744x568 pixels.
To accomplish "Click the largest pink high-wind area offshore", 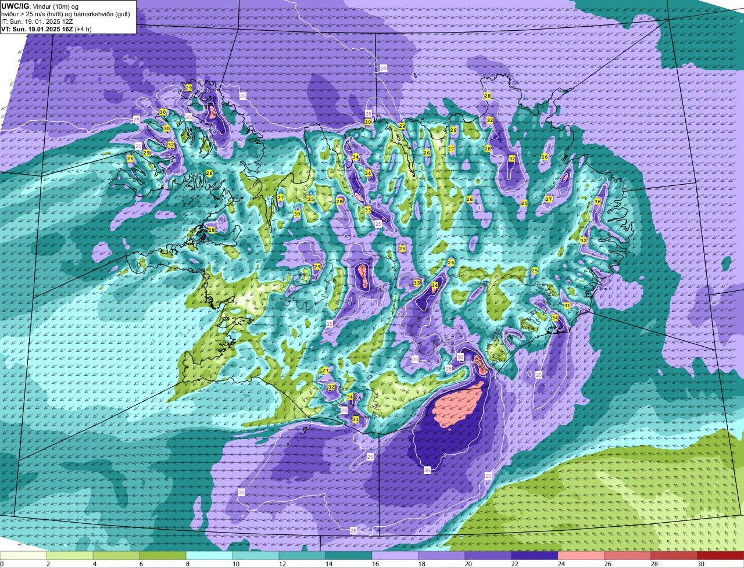I will pos(459,405).
